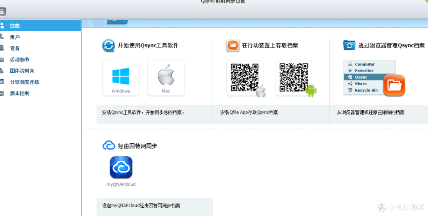Click Share in the browser thumbnail
Image resolution: width=428 pixels, height=216 pixels.
click(361, 84)
